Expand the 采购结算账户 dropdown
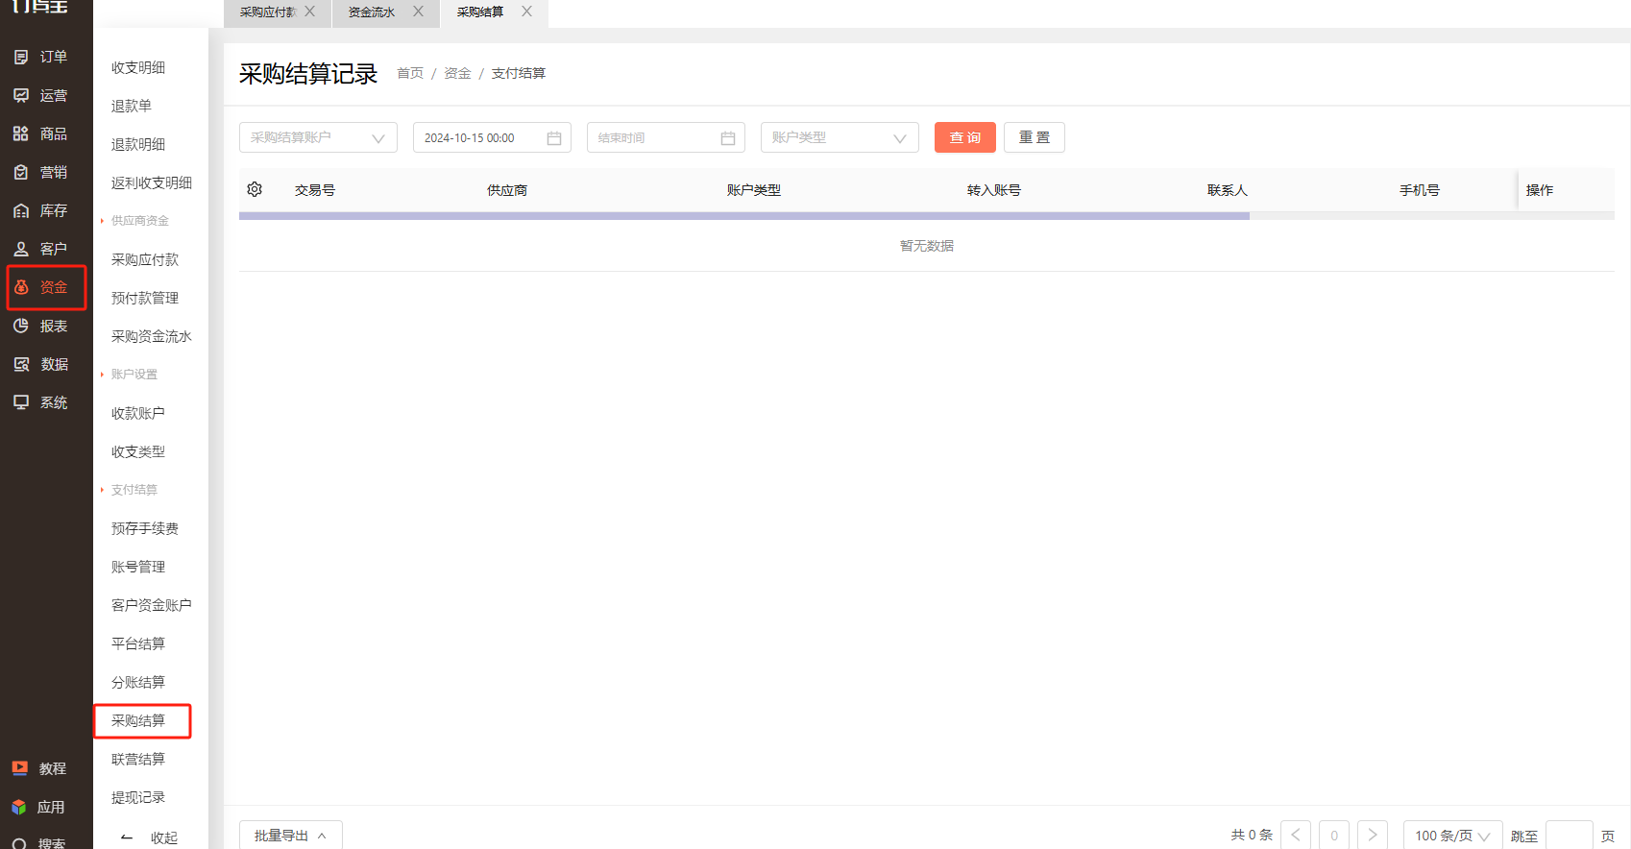 [x=318, y=137]
